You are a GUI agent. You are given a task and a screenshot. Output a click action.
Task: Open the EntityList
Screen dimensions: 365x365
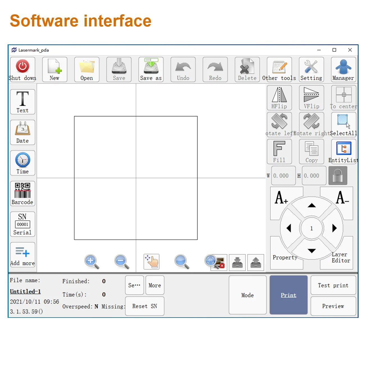tap(343, 152)
